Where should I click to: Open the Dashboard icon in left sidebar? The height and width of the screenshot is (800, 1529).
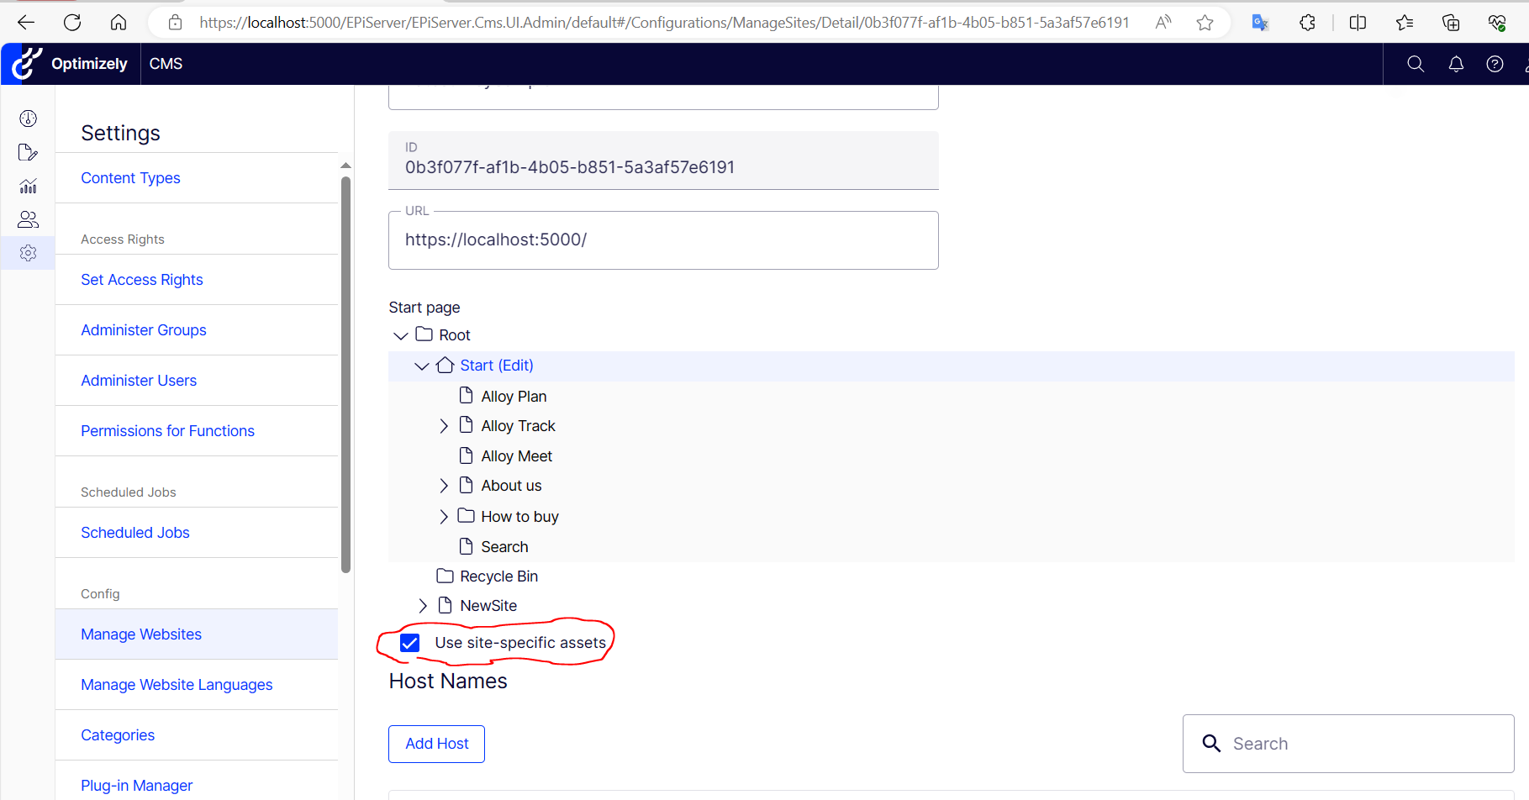click(28, 118)
